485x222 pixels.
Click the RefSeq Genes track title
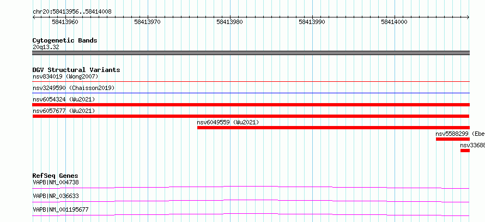(x=56, y=176)
